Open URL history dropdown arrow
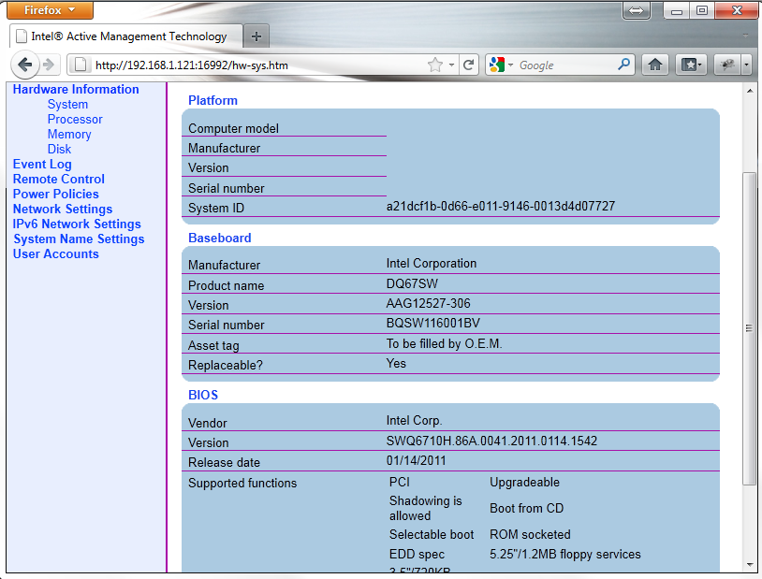 point(451,65)
